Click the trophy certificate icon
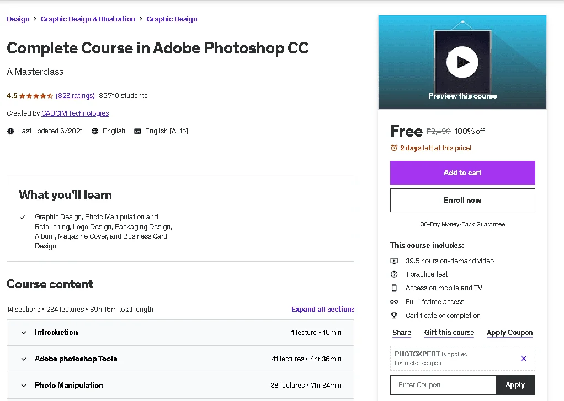Image resolution: width=564 pixels, height=401 pixels. [394, 316]
